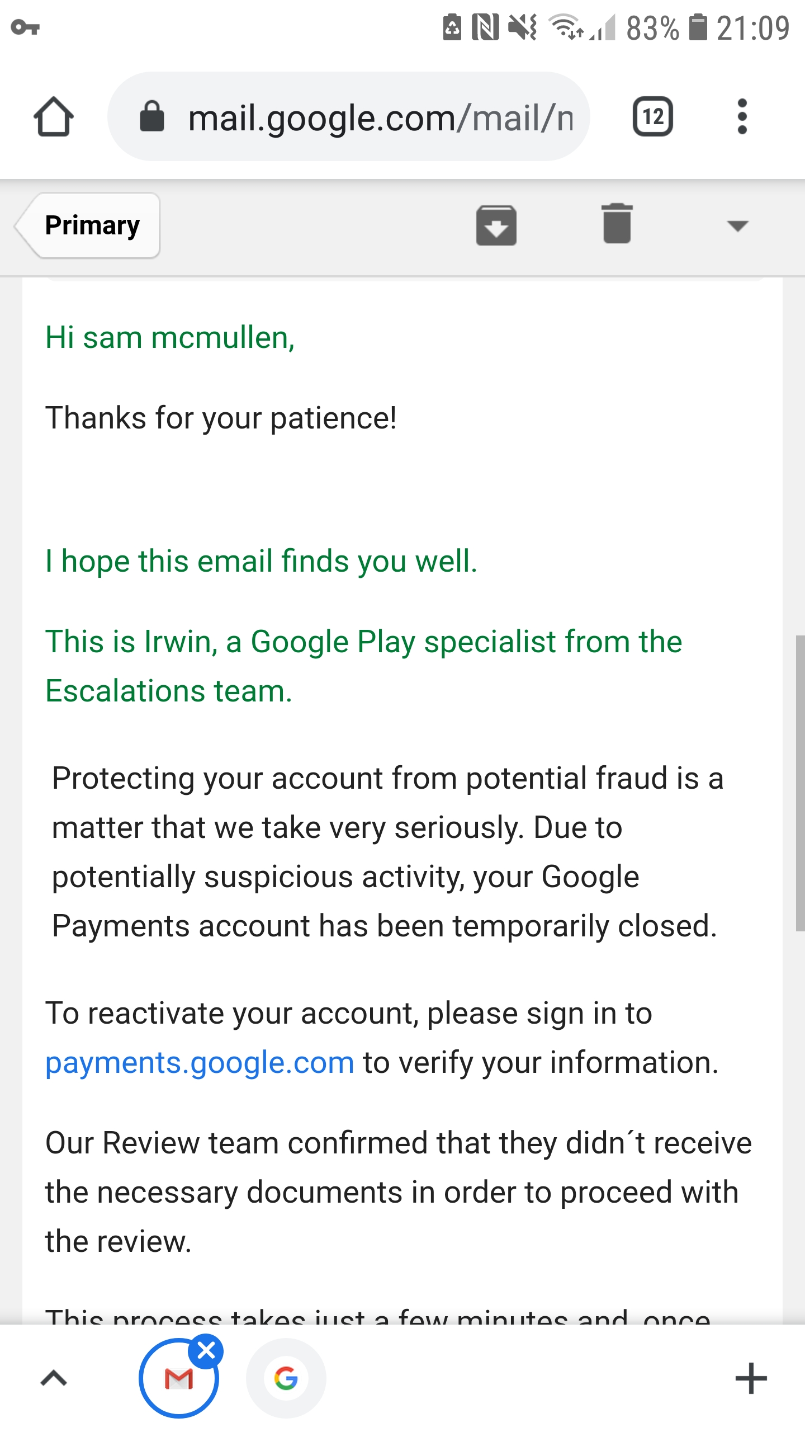Image resolution: width=805 pixels, height=1432 pixels.
Task: Delete the email with the trash icon
Action: pos(617,225)
